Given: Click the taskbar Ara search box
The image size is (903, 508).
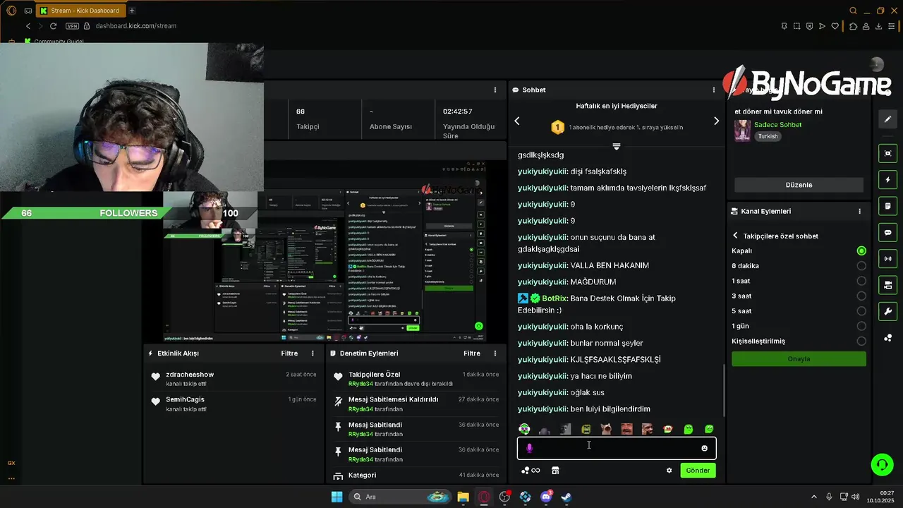Looking at the screenshot, I should pos(401,497).
